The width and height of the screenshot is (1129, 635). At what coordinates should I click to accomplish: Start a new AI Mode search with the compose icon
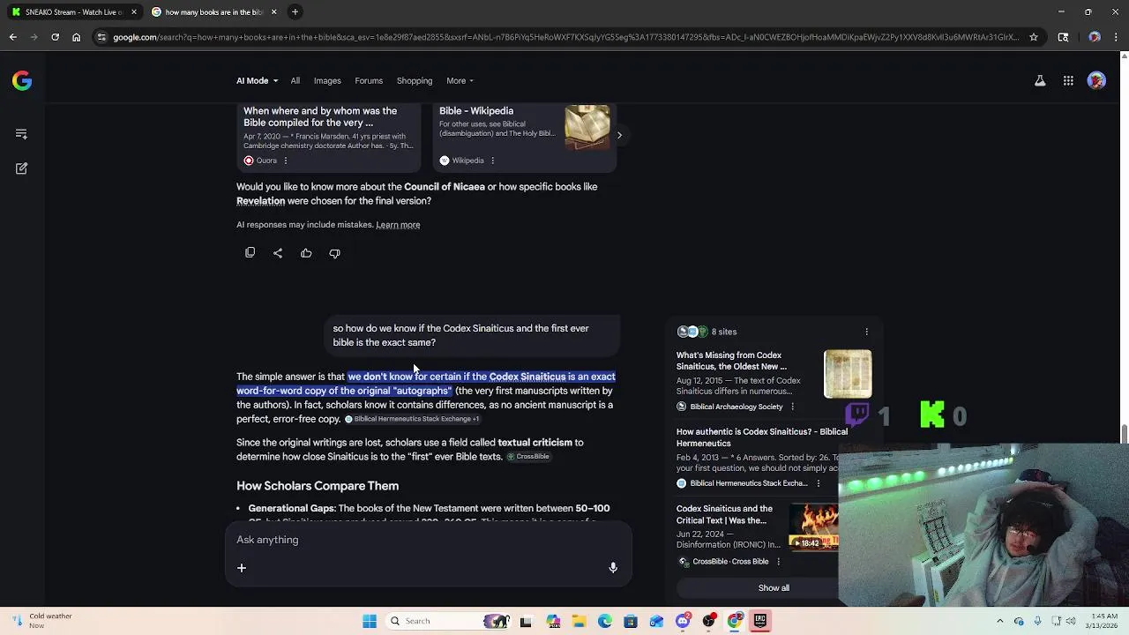tap(21, 168)
